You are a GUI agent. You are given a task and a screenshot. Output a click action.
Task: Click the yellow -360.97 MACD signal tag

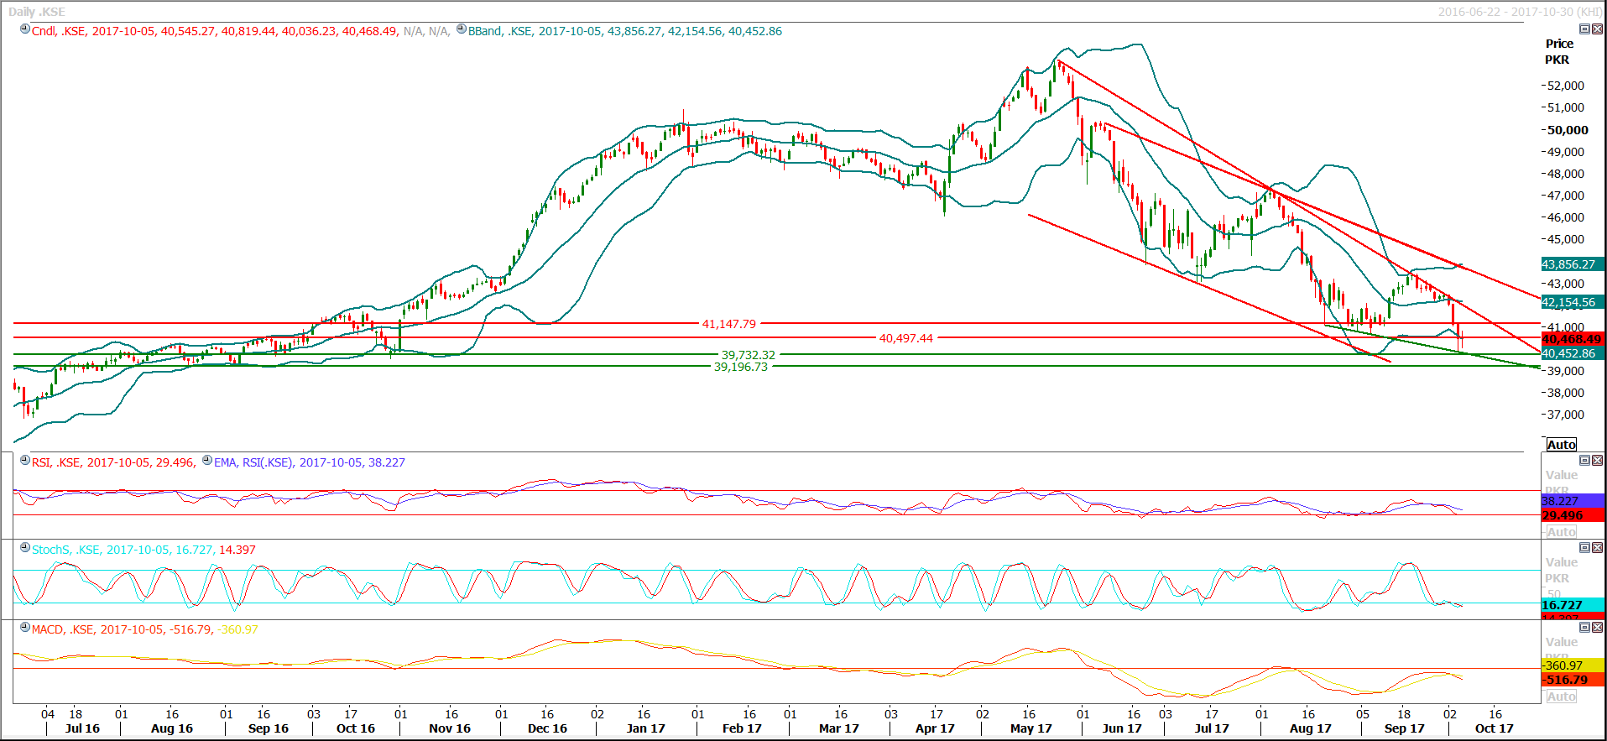click(x=1573, y=665)
